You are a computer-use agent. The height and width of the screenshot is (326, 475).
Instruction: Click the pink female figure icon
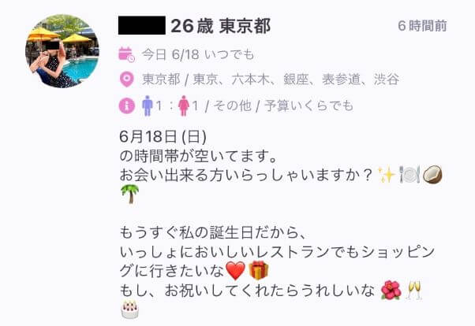(184, 106)
